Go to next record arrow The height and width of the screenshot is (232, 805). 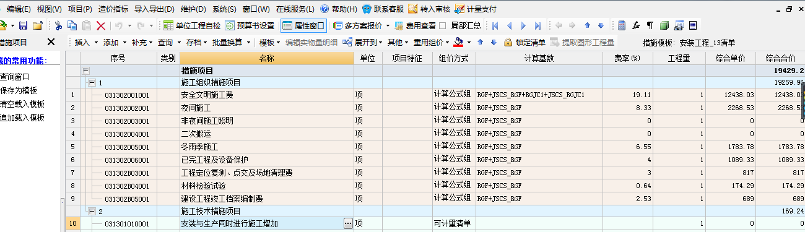pyautogui.click(x=523, y=25)
